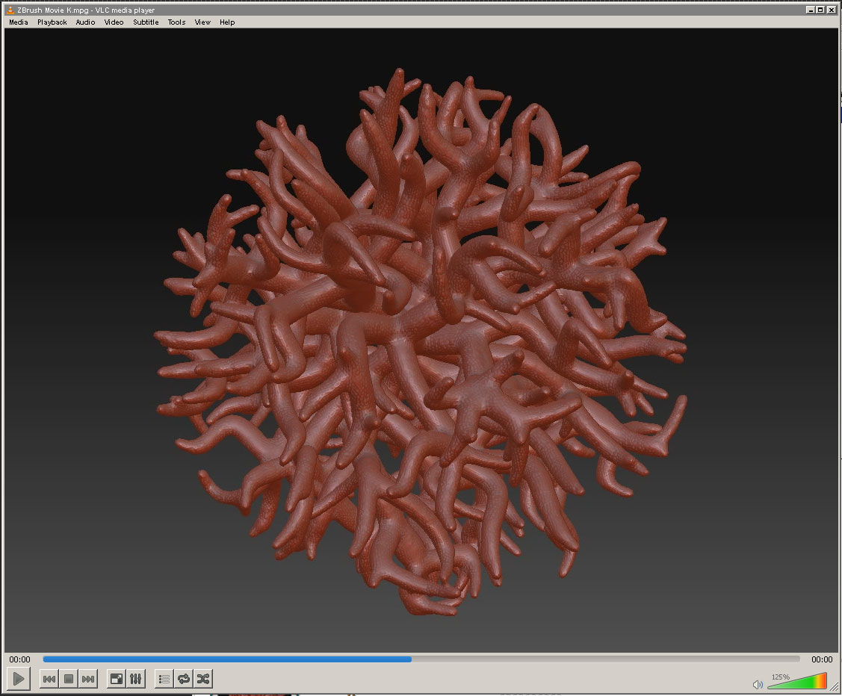
Task: Skip to next media item
Action: click(88, 679)
